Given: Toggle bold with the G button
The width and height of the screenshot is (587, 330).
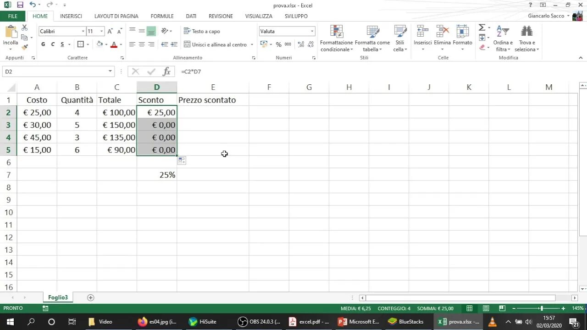Looking at the screenshot, I should click(43, 44).
